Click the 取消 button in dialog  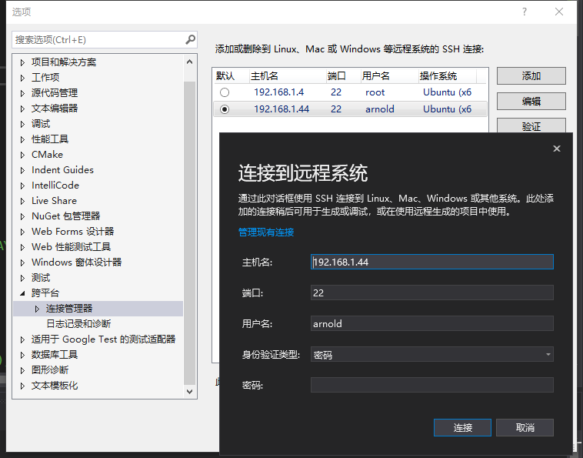tap(525, 427)
